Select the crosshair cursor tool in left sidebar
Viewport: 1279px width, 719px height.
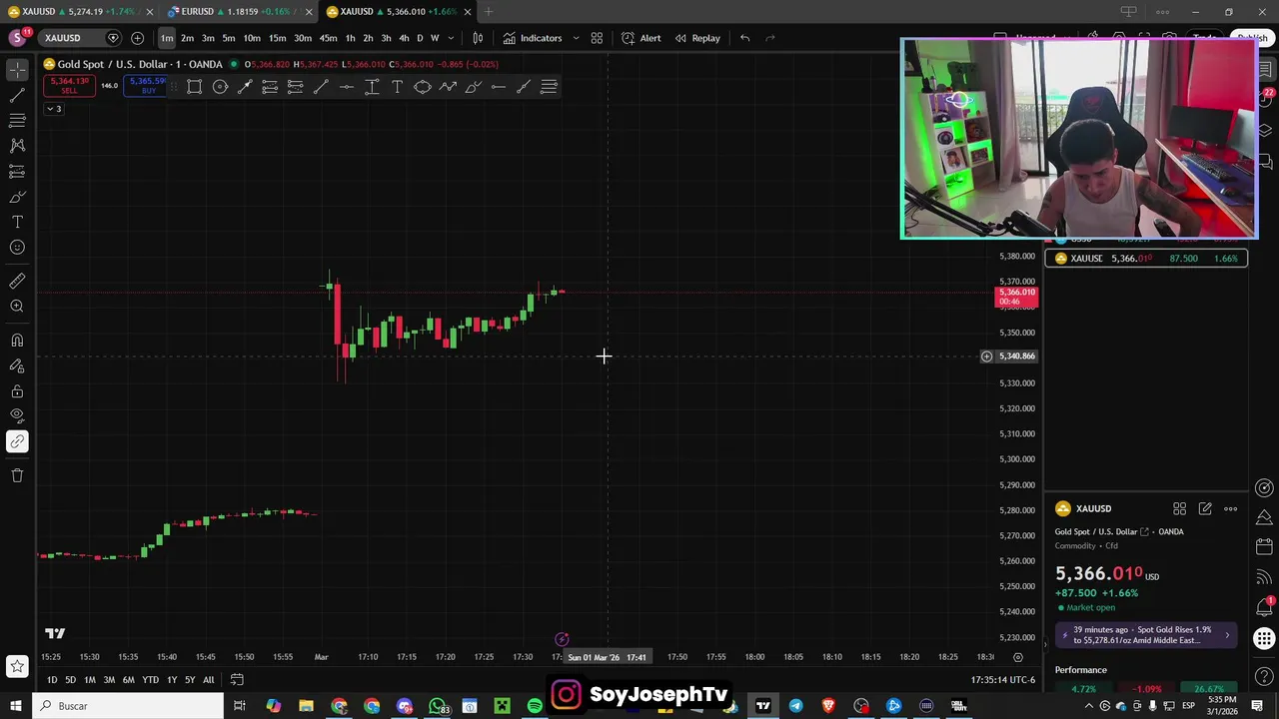pyautogui.click(x=17, y=69)
